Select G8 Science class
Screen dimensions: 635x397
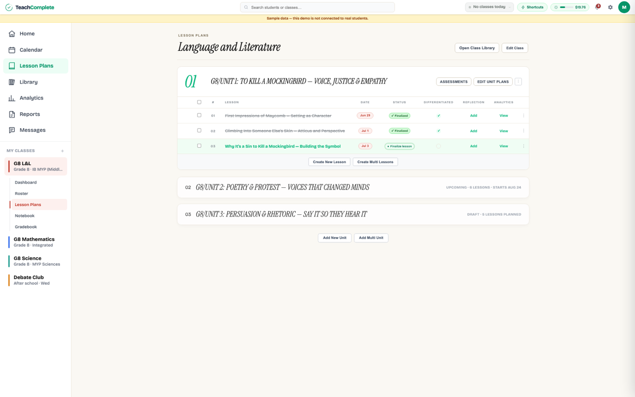[35, 261]
